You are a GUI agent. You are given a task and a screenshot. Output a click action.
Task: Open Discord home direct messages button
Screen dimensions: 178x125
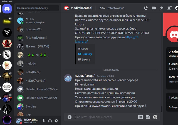click(7, 9)
